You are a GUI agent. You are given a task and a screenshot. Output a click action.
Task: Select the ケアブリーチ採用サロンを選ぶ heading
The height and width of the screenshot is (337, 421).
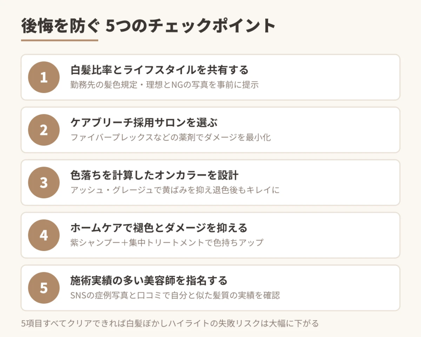[144, 123]
